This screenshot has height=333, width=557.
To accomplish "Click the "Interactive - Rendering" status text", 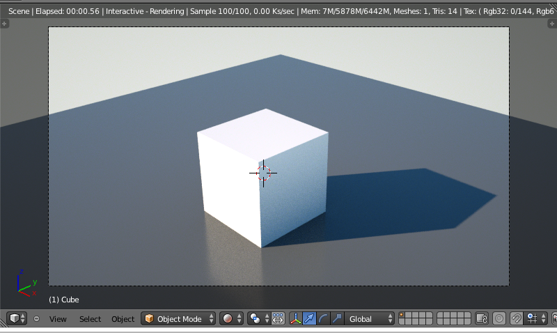I will (145, 11).
